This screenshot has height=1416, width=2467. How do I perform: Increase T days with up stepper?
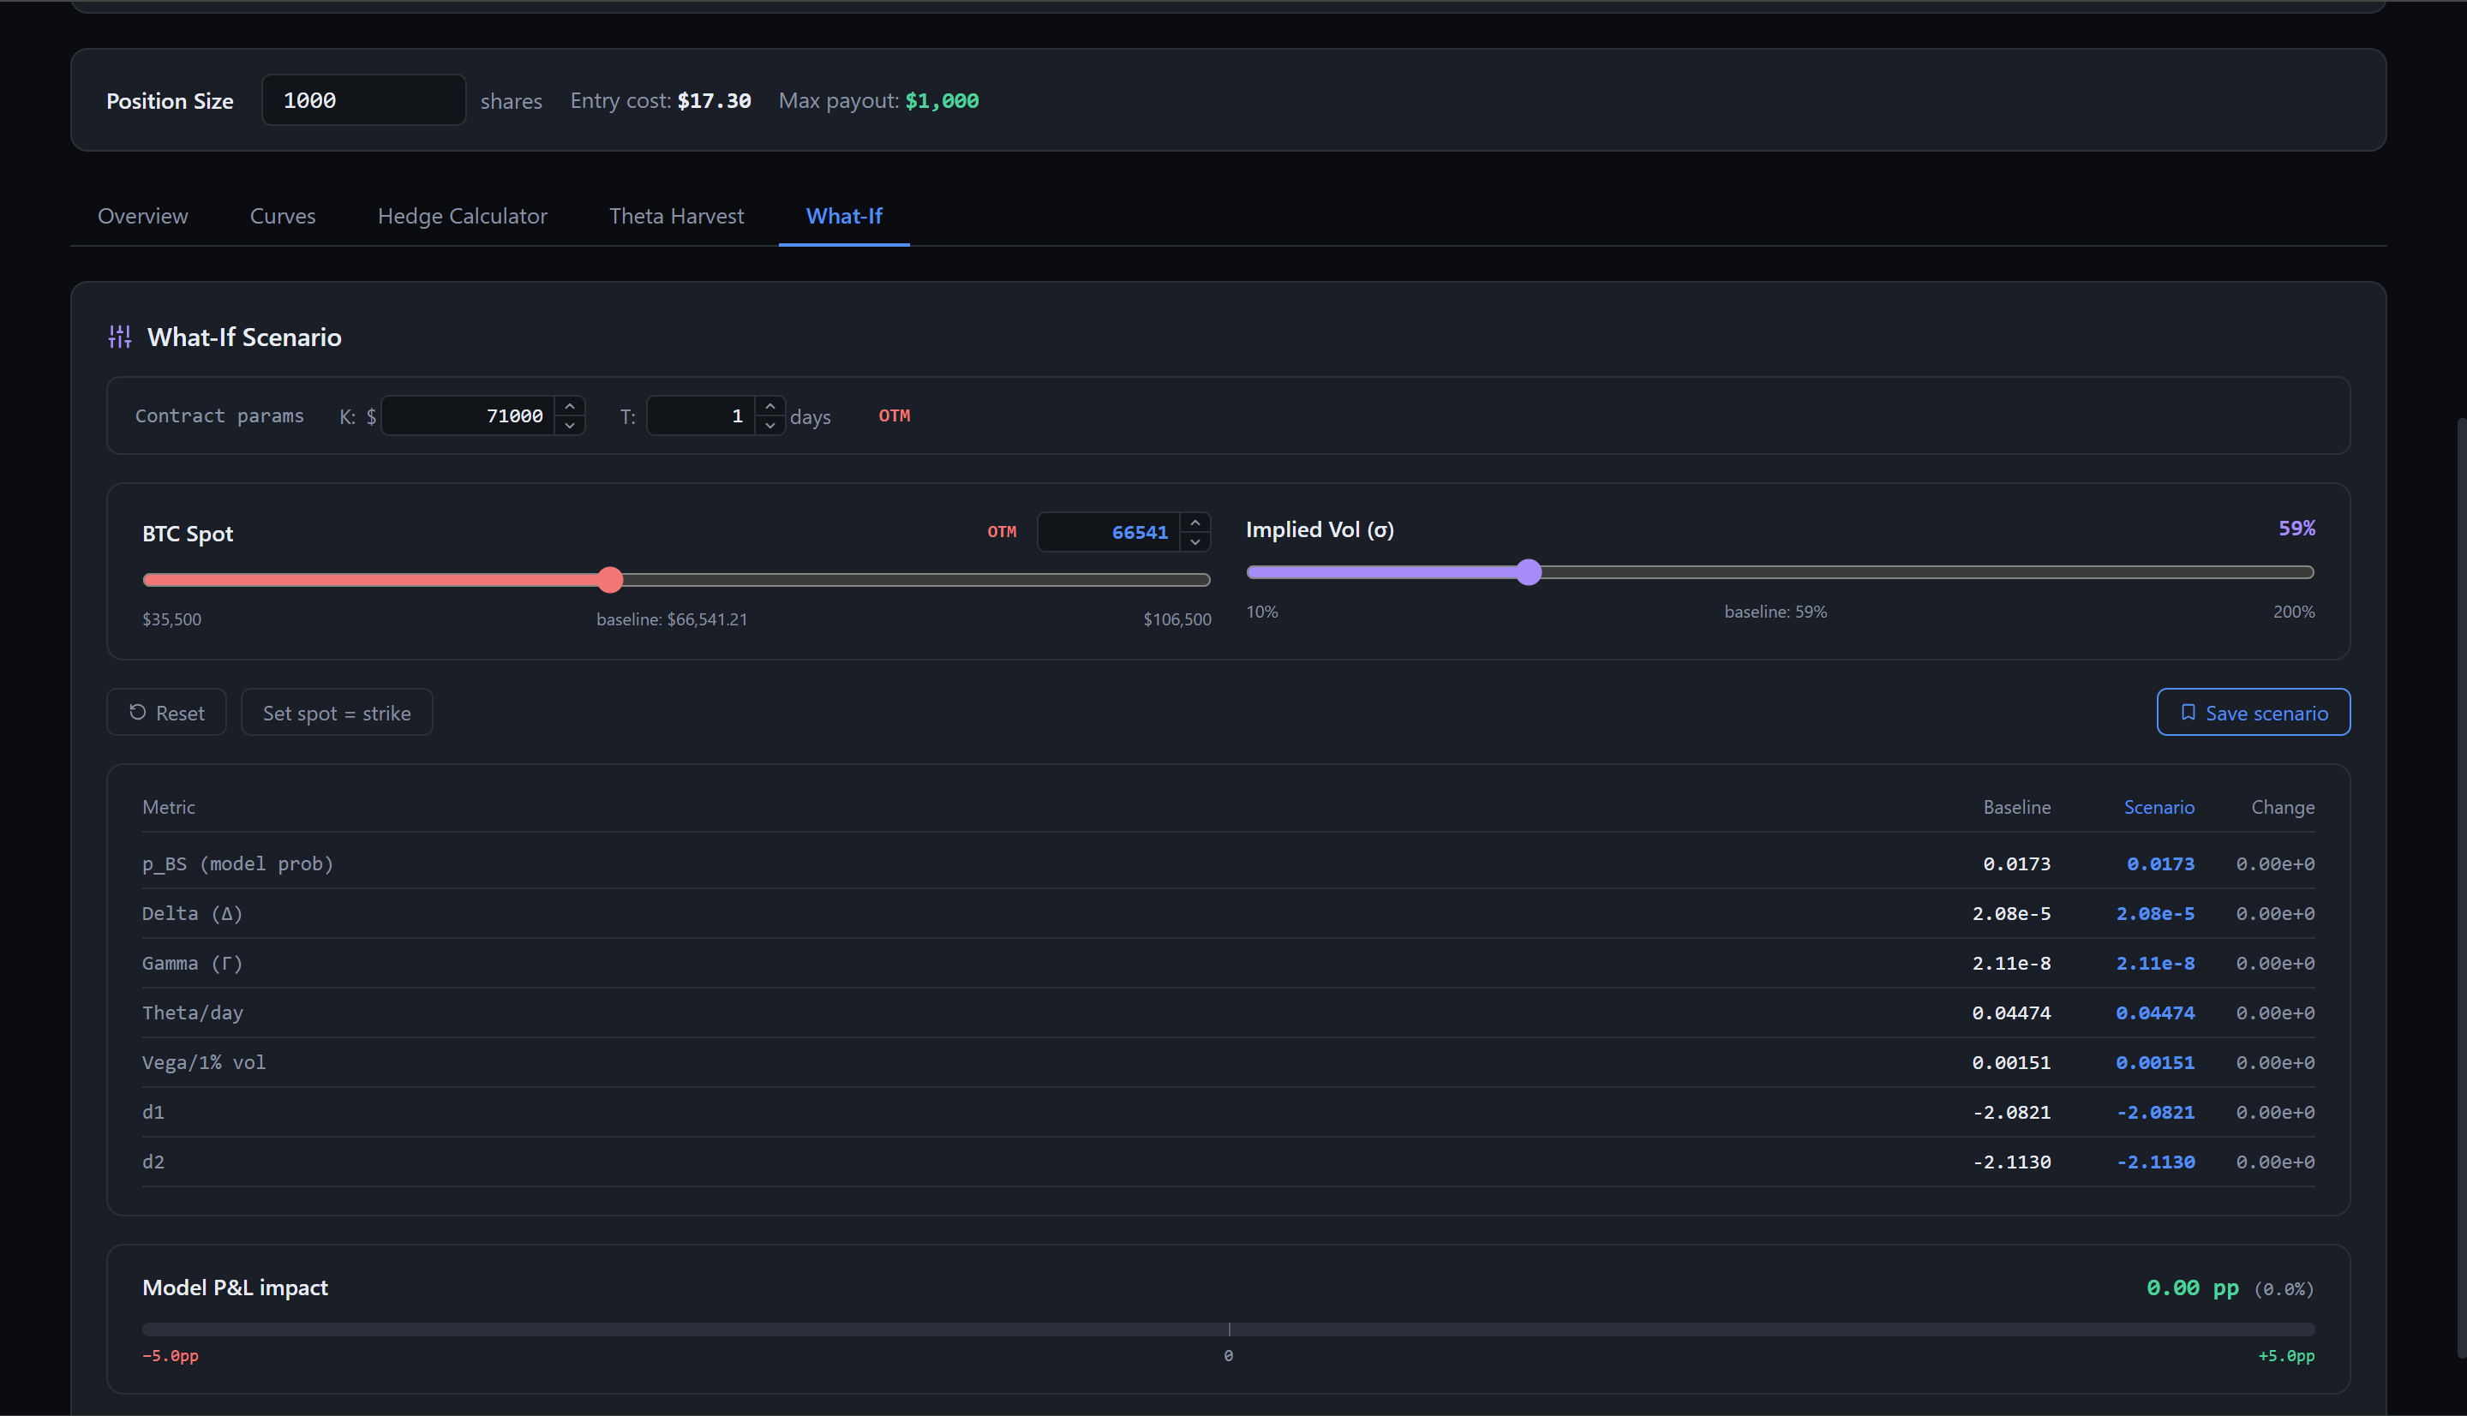pyautogui.click(x=770, y=407)
